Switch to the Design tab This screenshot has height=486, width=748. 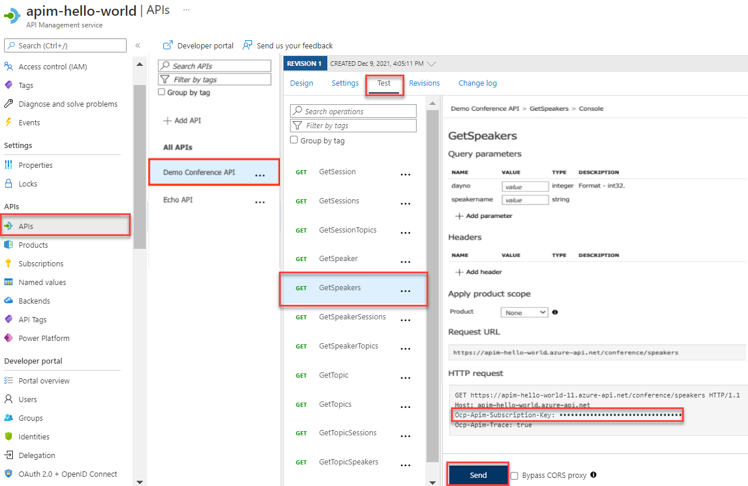302,83
